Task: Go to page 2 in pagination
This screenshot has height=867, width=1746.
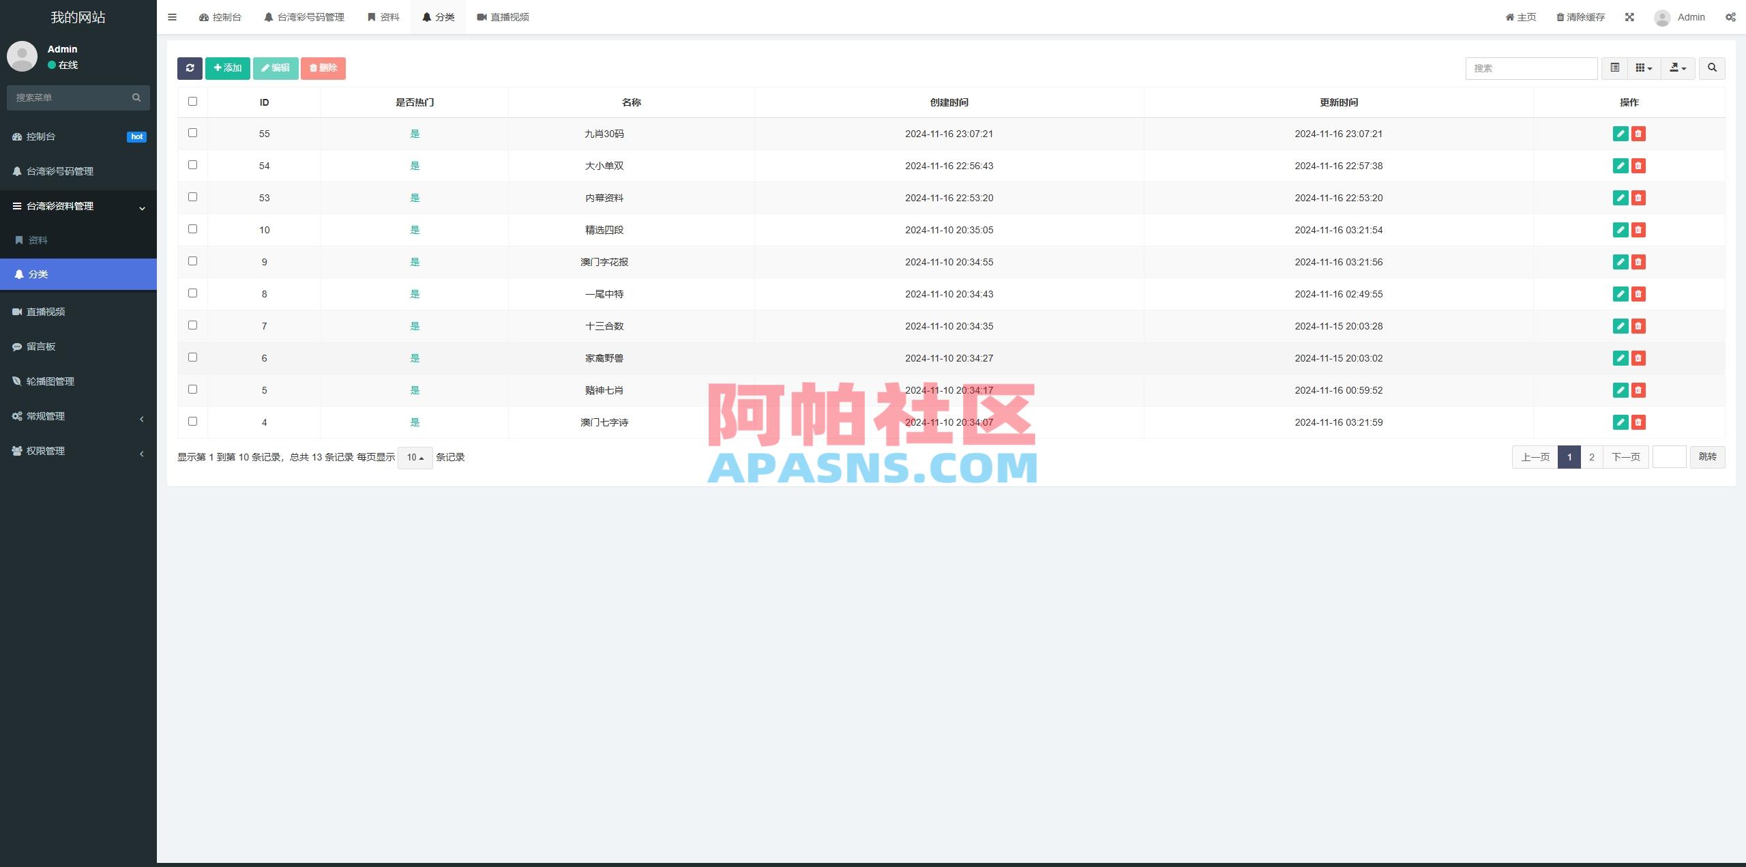Action: point(1591,457)
